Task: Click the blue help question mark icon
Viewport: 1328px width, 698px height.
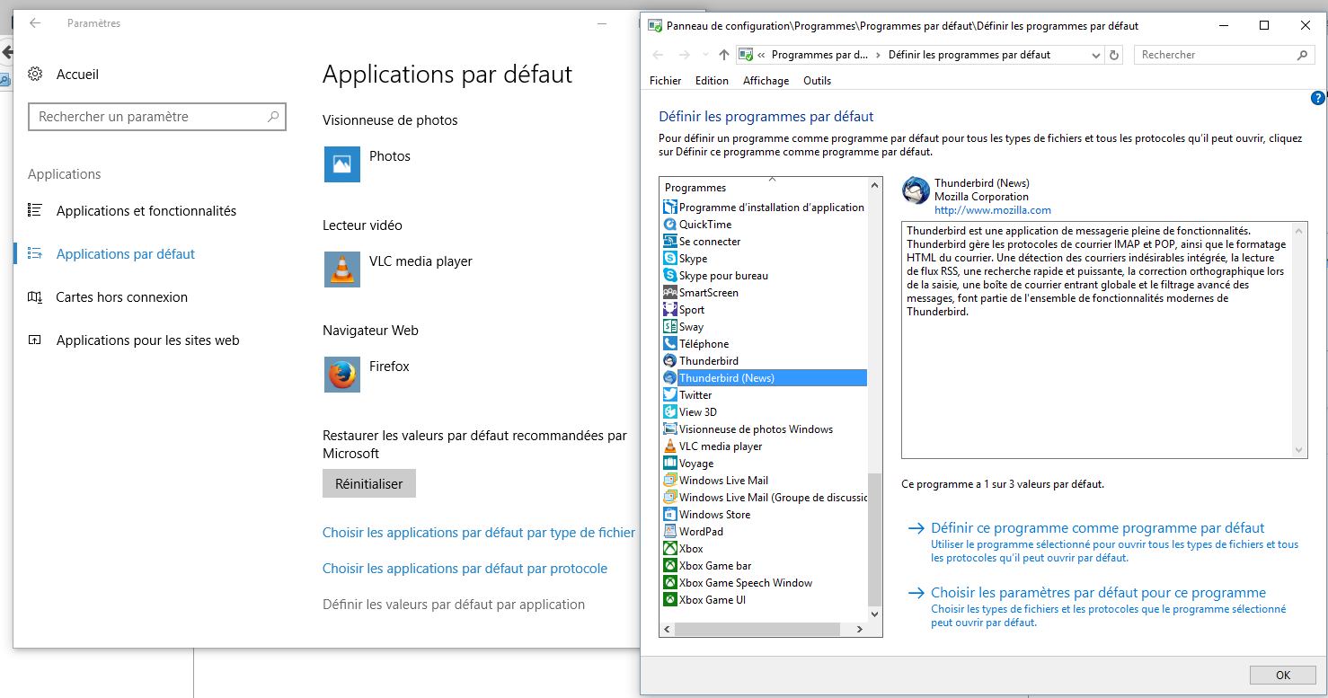Action: pos(1317,98)
